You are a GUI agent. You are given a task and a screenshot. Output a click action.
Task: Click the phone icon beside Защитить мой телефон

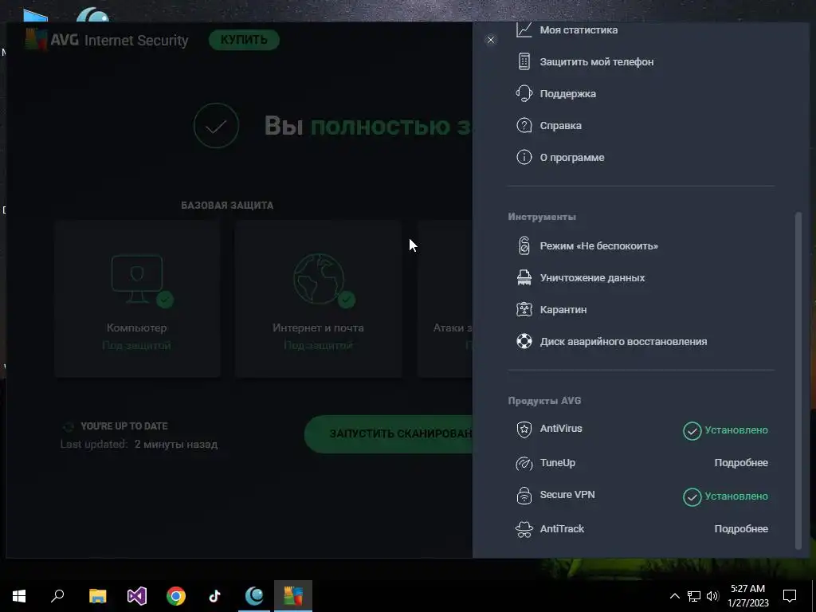coord(524,61)
